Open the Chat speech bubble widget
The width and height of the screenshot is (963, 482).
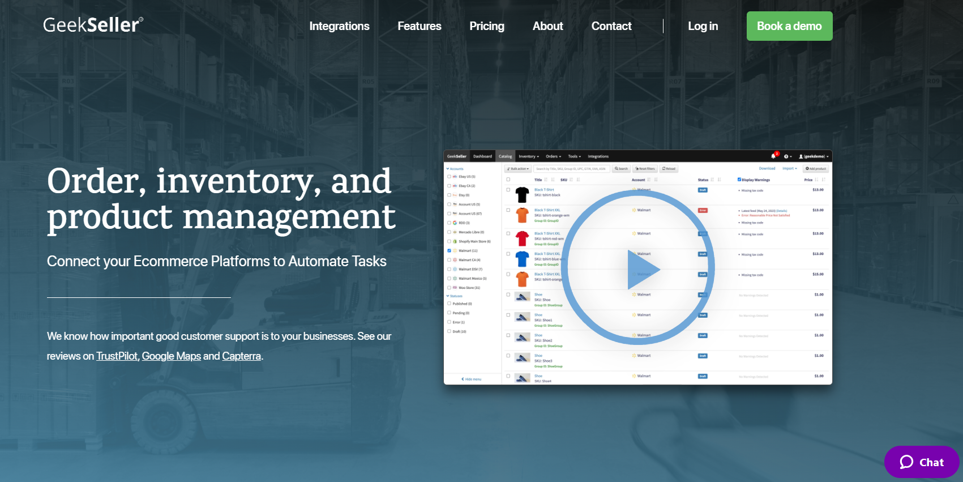921,462
